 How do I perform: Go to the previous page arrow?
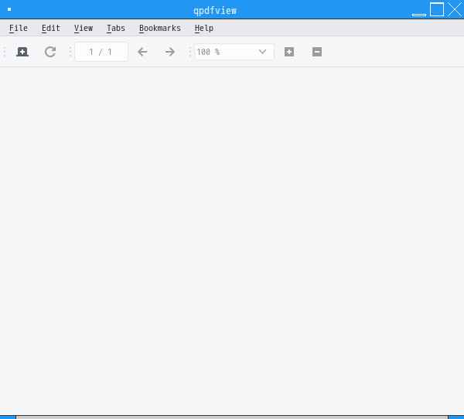[x=142, y=52]
